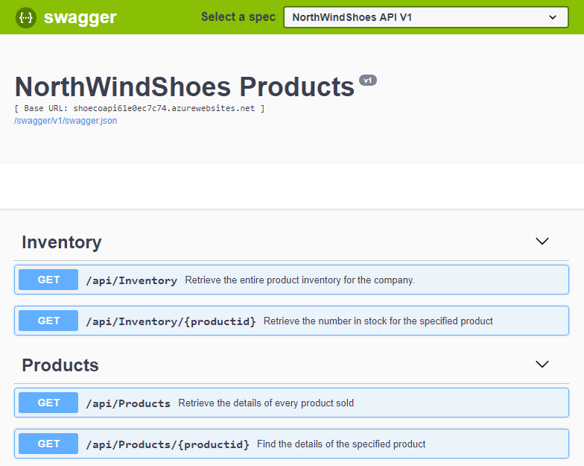The image size is (584, 466).
Task: Click the Inventory section heading
Action: pyautogui.click(x=61, y=242)
